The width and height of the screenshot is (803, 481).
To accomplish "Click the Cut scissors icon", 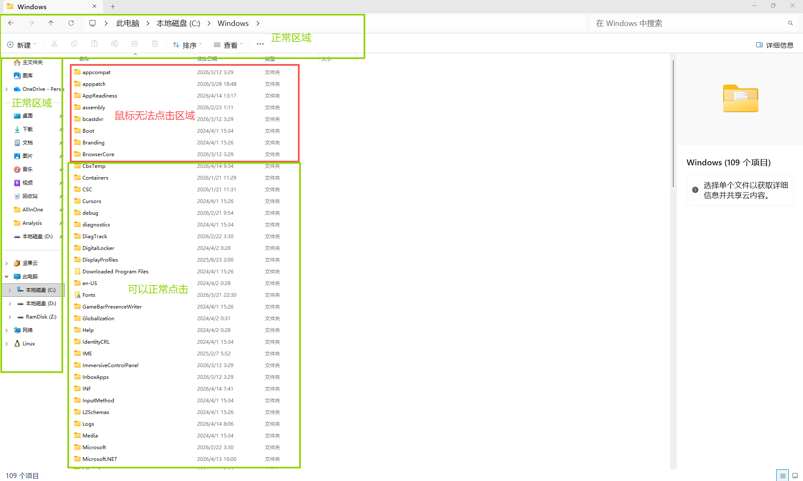I will [54, 44].
